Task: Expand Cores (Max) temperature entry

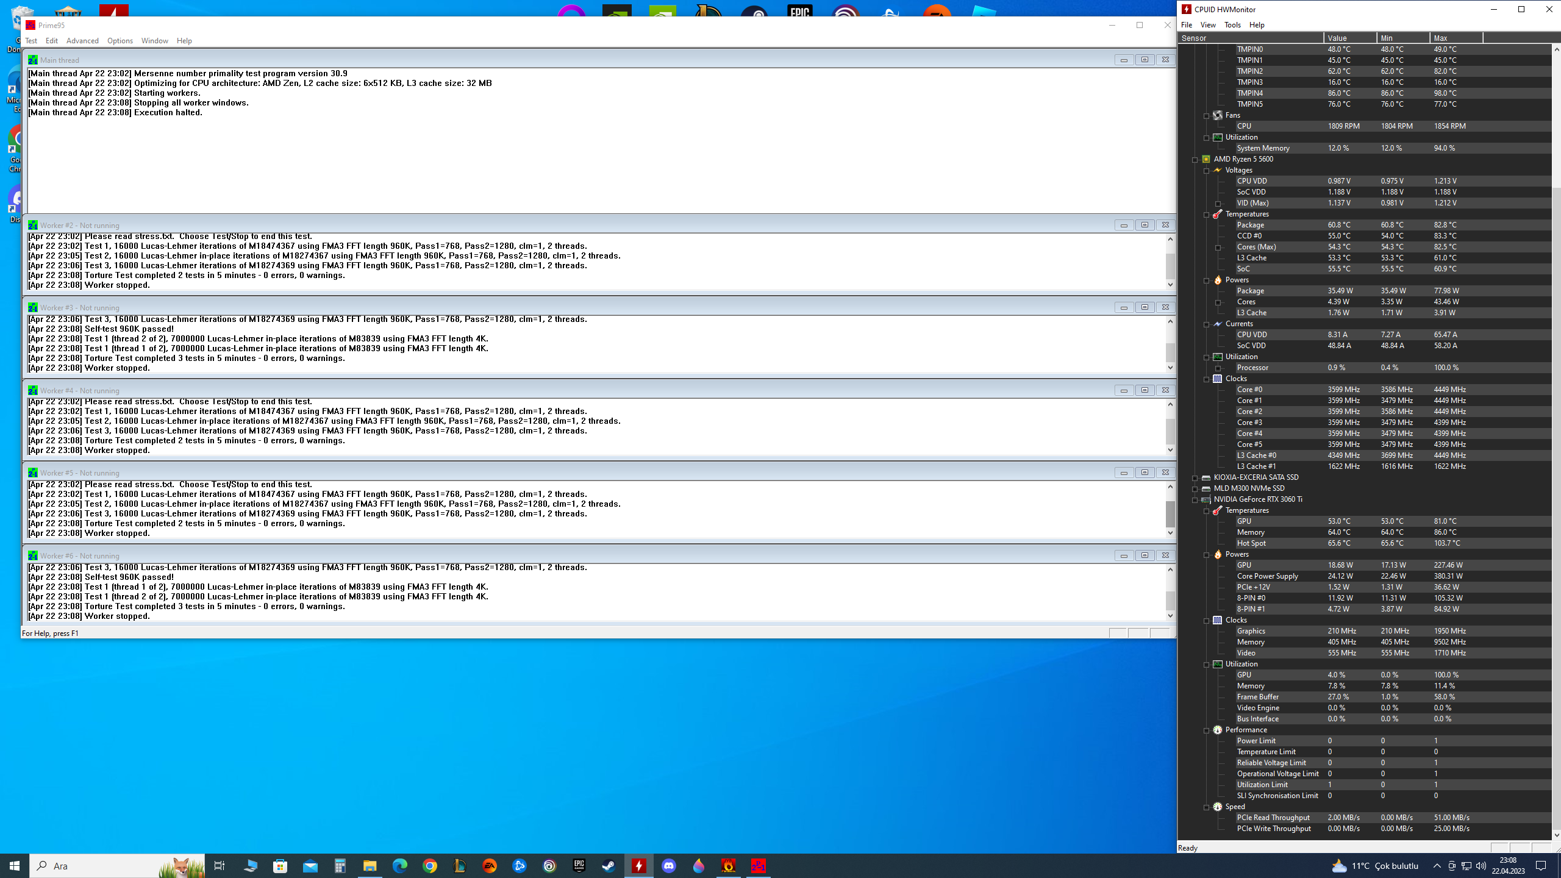Action: pos(1218,248)
